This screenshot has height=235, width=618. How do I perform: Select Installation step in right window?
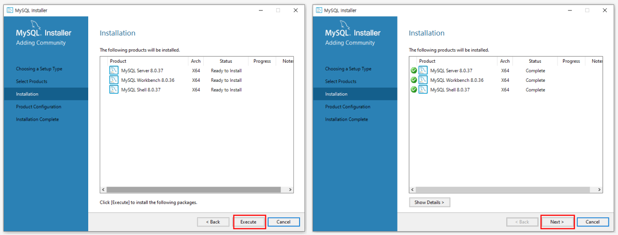click(355, 94)
